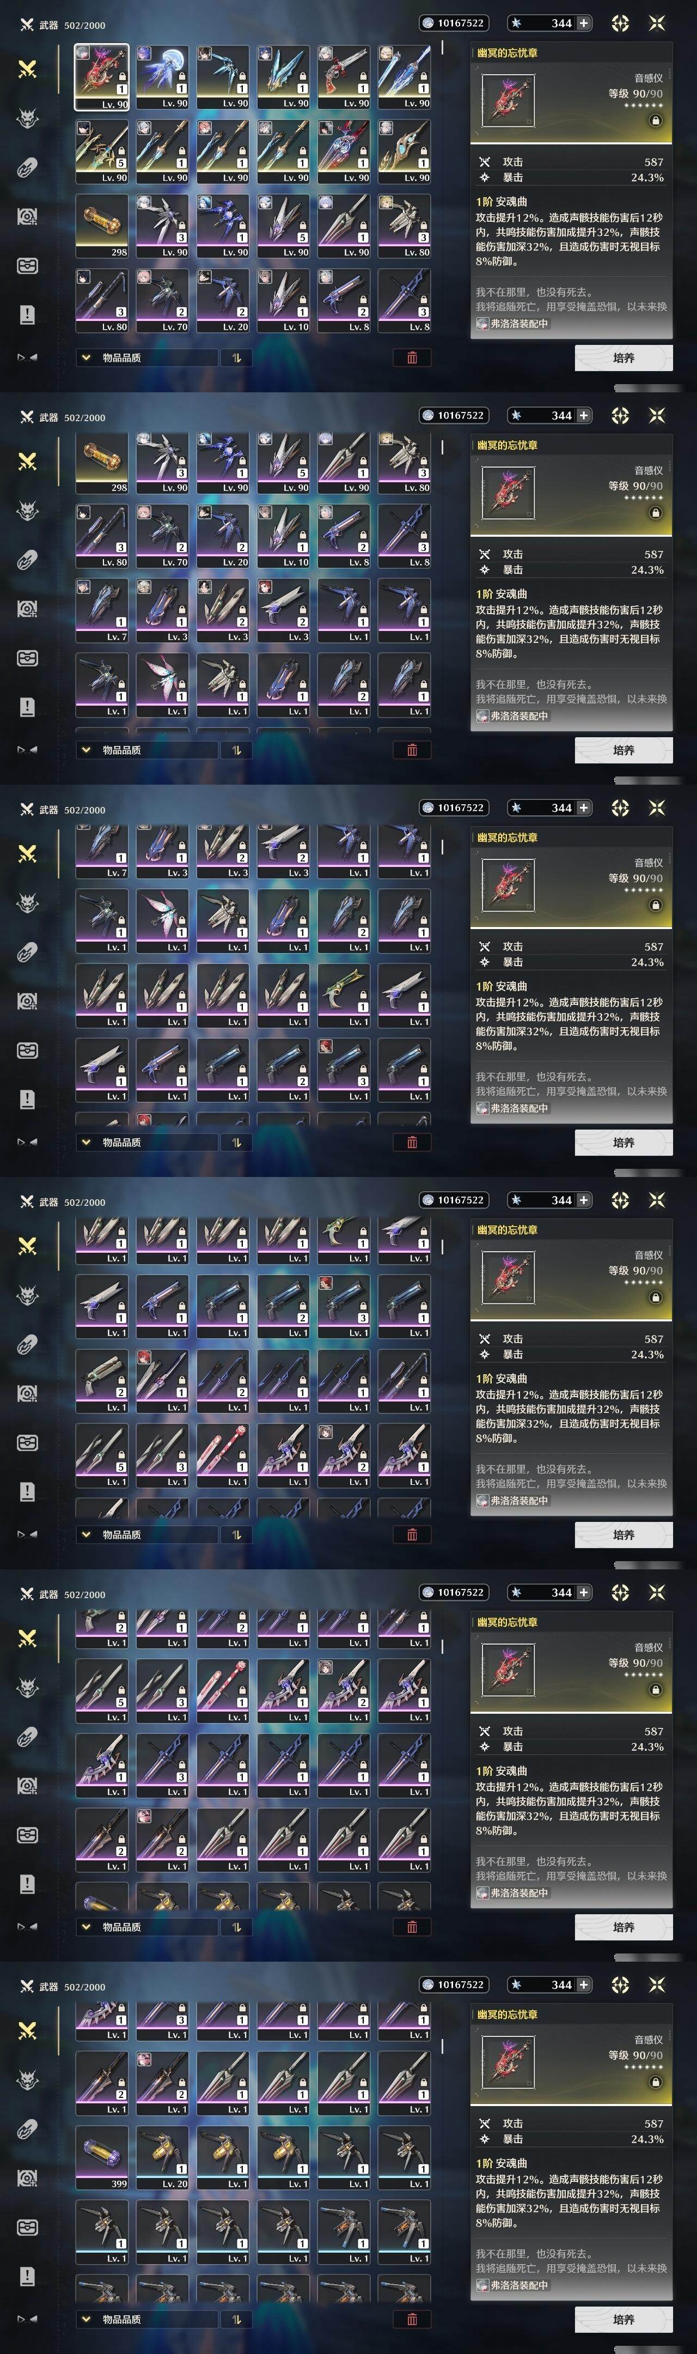The height and width of the screenshot is (2354, 697).
Task: Switch to the crossed-swords weapons tab in topmost sidebar
Action: pos(27,69)
